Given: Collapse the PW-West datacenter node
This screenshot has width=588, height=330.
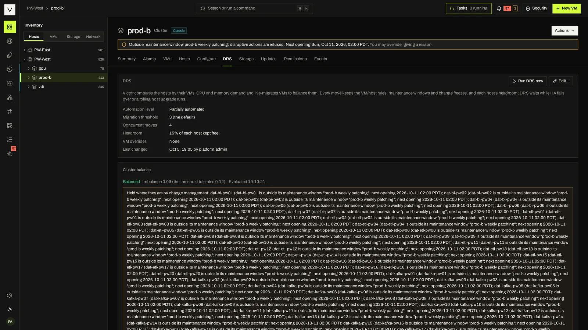Looking at the screenshot, I should coord(24,59).
